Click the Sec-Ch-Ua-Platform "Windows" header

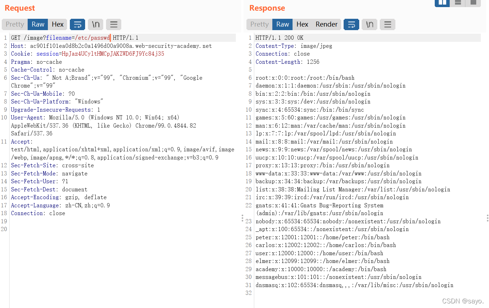[x=57, y=101]
